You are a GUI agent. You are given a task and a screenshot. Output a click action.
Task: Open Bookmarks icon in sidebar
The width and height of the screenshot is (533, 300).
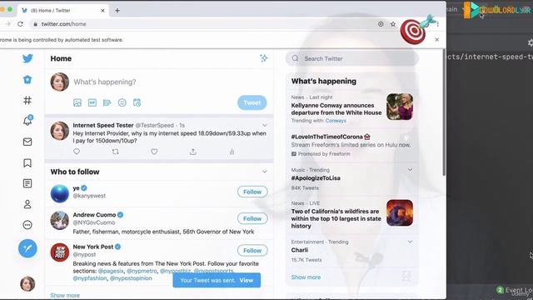click(27, 163)
